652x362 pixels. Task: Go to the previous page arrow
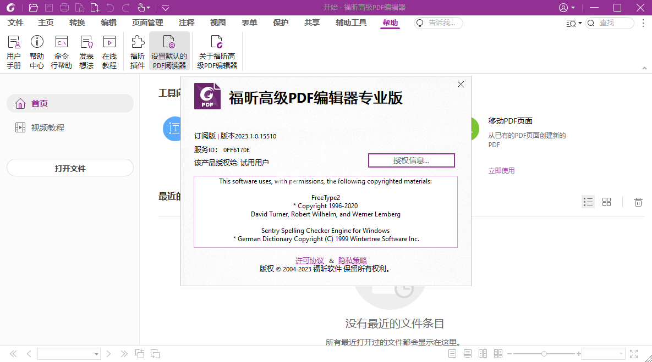[29, 354]
